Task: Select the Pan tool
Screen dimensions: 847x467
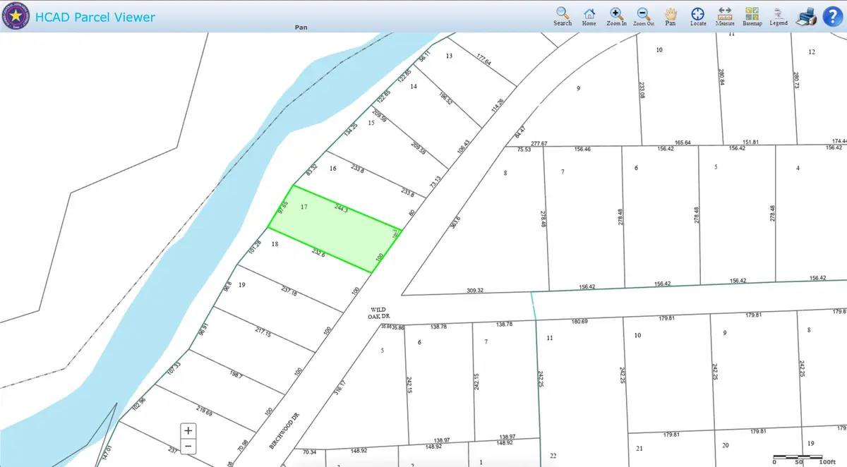Action: pos(670,14)
